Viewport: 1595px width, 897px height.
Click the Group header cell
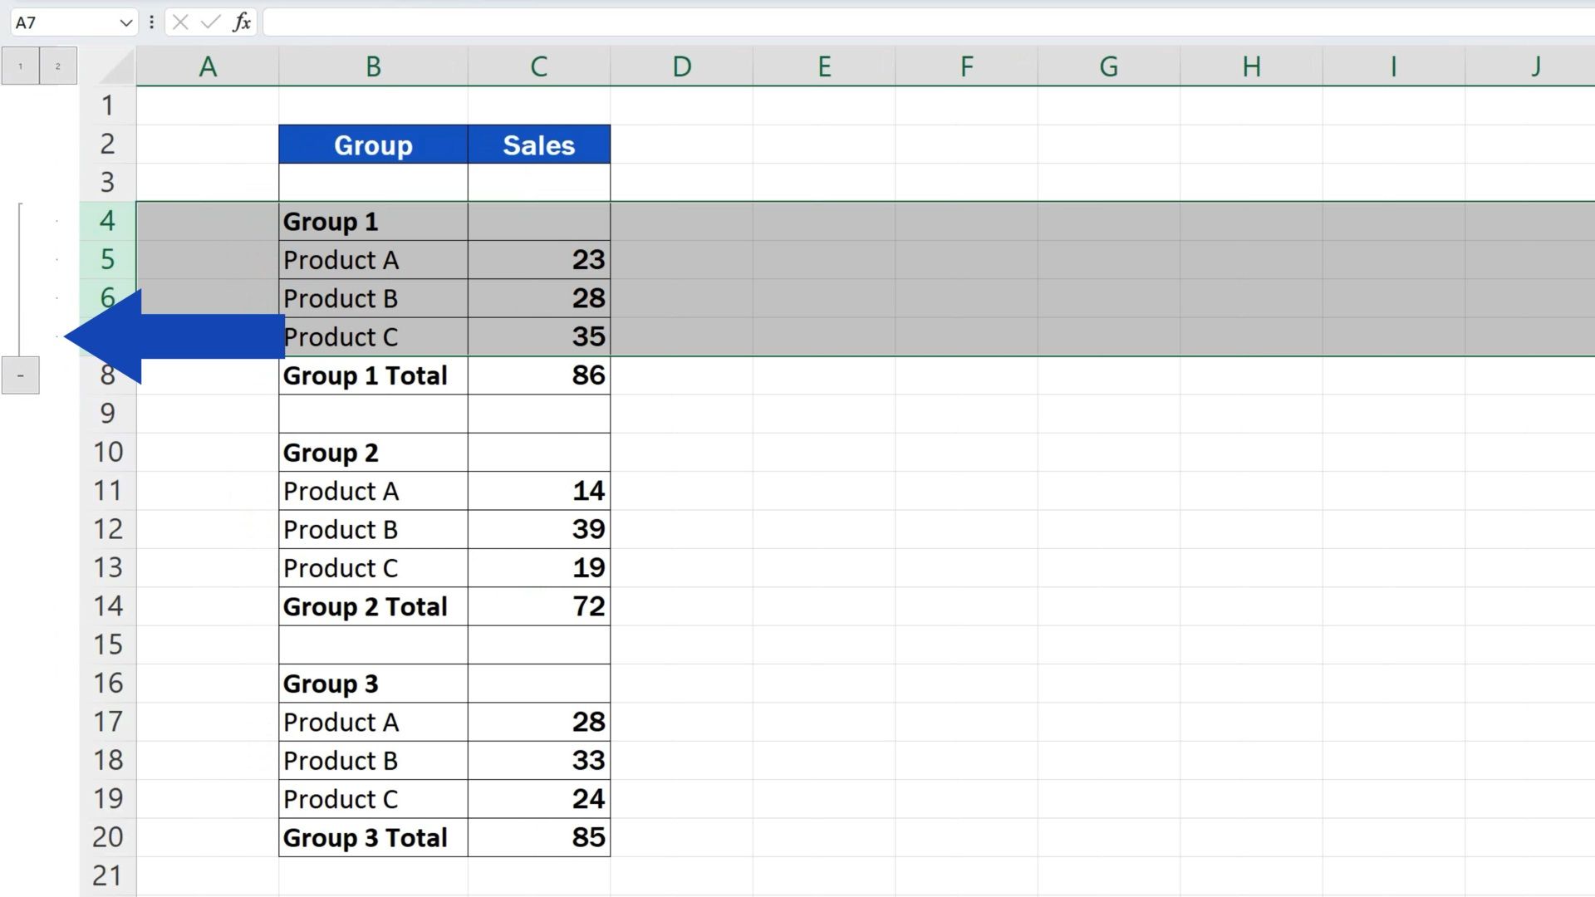pos(373,145)
